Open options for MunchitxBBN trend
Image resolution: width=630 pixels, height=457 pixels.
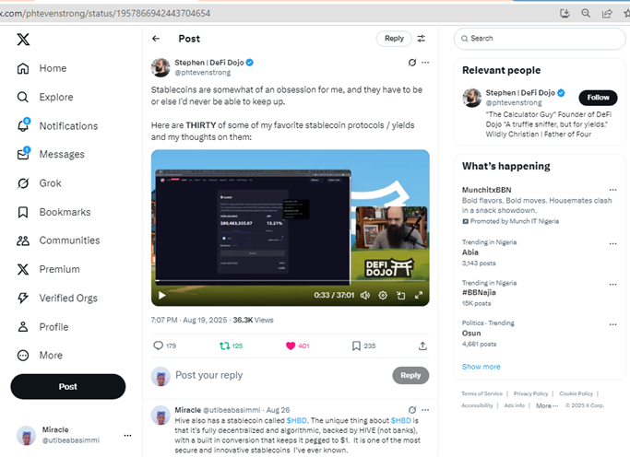612,190
